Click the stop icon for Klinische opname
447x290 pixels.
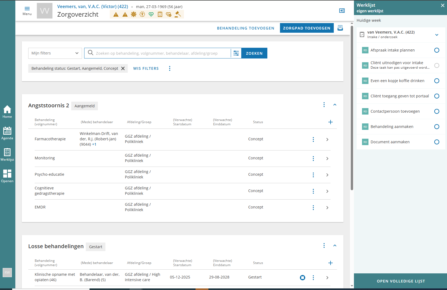(x=303, y=278)
